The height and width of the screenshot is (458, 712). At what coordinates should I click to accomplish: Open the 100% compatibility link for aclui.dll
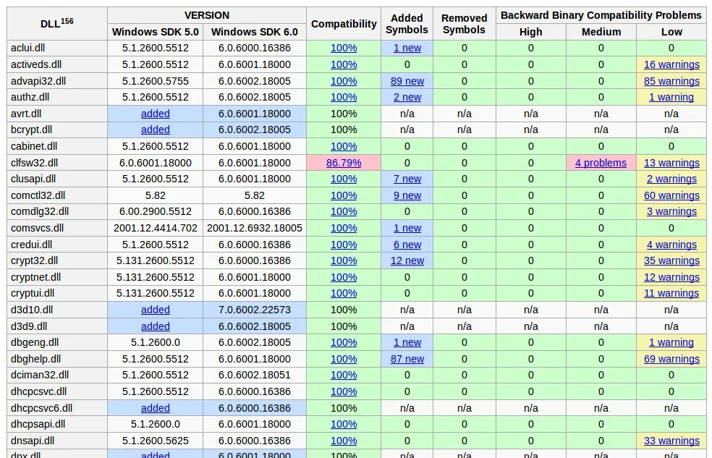point(344,48)
